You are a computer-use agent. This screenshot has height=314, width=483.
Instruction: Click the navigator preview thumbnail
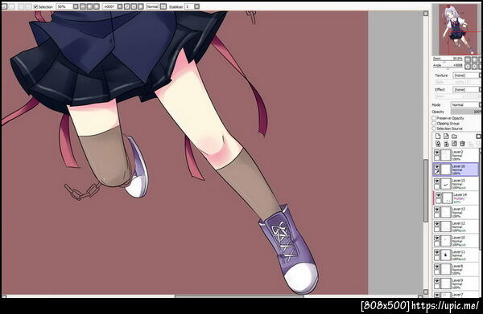tap(457, 29)
